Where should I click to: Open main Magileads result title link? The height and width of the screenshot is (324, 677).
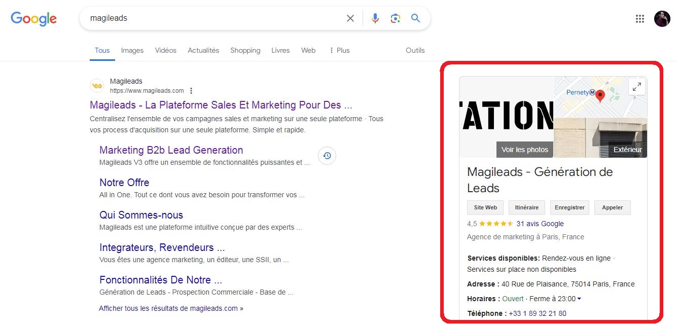click(x=221, y=105)
